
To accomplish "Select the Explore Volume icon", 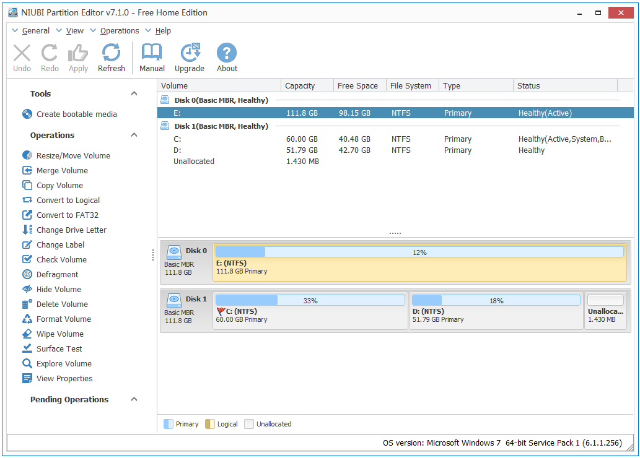I will 27,363.
